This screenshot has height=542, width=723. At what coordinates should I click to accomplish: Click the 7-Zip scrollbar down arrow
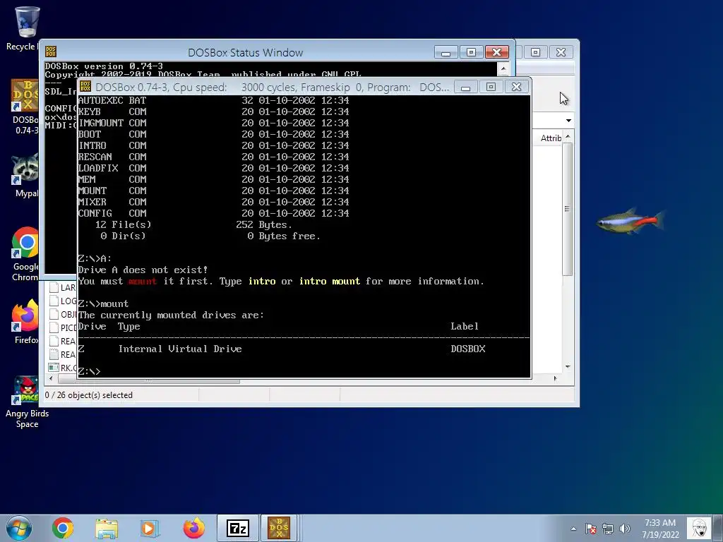pos(568,367)
